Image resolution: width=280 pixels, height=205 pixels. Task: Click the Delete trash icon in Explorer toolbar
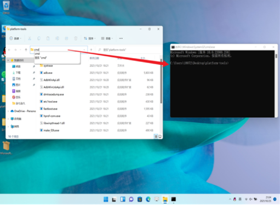pyautogui.click(x=76, y=38)
